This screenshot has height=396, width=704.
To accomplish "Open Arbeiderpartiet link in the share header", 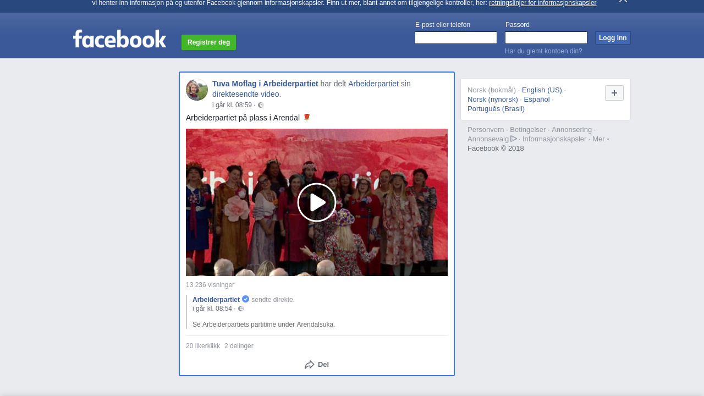I will click(373, 84).
